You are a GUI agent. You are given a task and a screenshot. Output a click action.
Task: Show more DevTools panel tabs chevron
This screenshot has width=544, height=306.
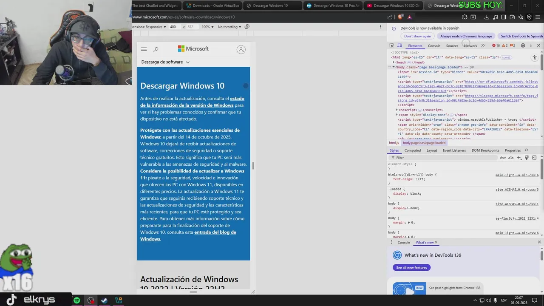[483, 45]
